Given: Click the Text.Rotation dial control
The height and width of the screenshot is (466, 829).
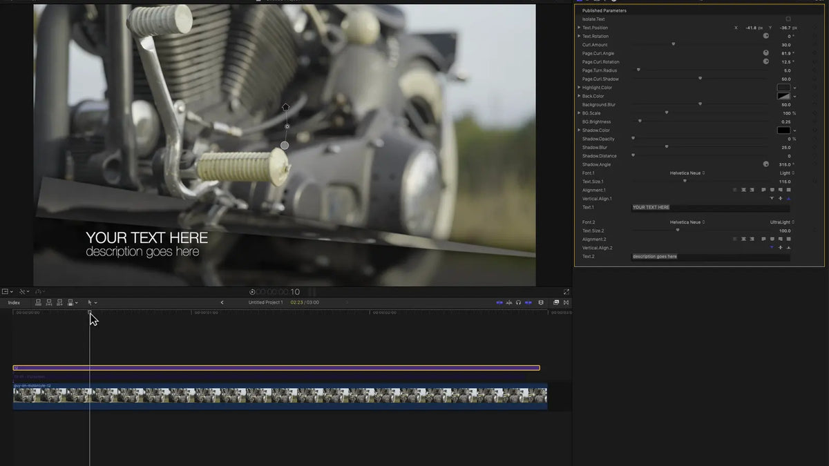Looking at the screenshot, I should pyautogui.click(x=765, y=36).
